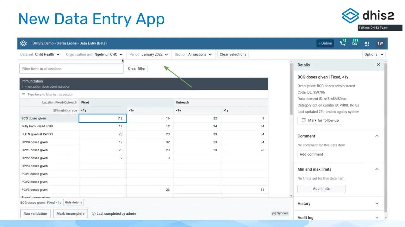The image size is (405, 227).
Task: Click the Code DE_359706 text
Action: pyautogui.click(x=311, y=92)
